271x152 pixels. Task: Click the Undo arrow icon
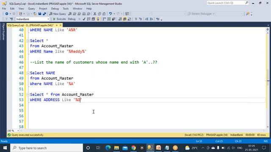(x=110, y=14)
